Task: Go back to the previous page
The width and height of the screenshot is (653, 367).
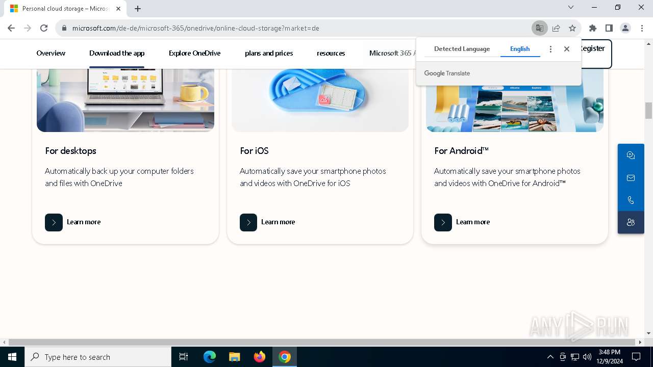Action: [x=11, y=28]
